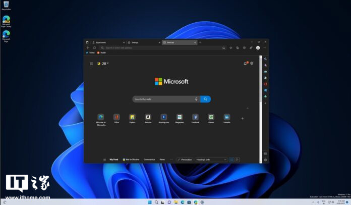Viewport: 351px width, 205px height.
Task: Open Recycle Bin desktop icon
Action: [6, 6]
